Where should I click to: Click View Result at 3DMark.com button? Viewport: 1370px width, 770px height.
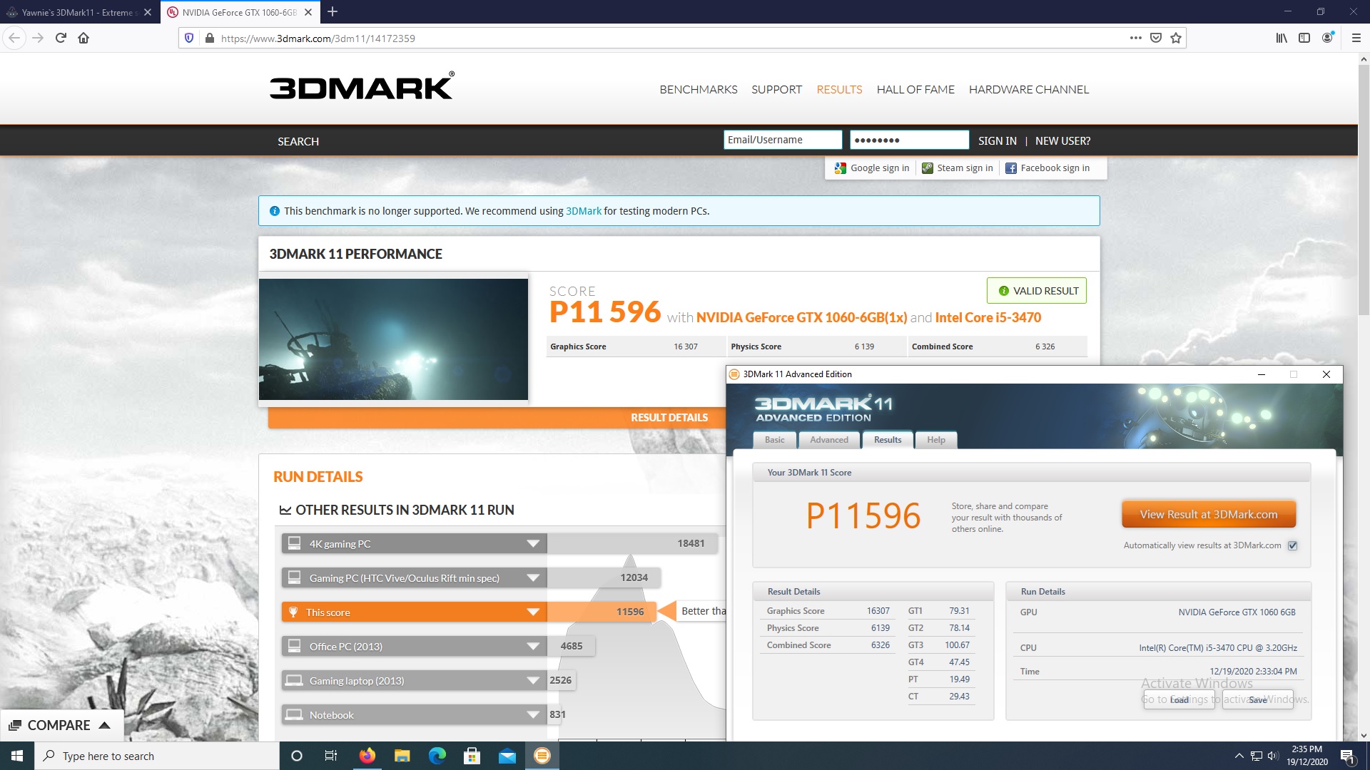[x=1208, y=514]
